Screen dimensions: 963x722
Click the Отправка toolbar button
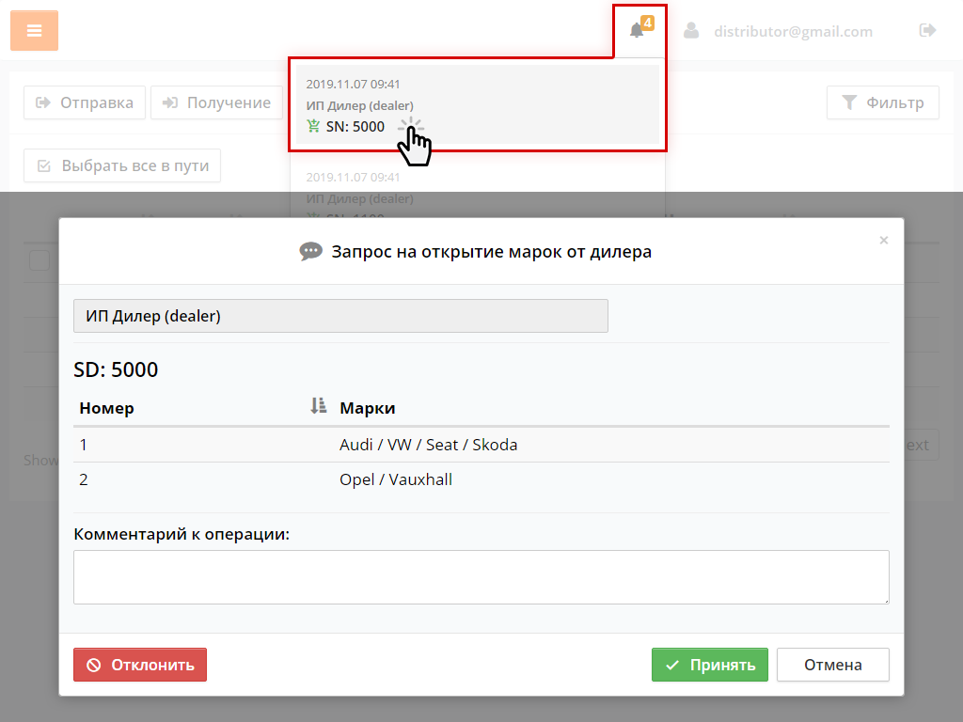click(x=85, y=102)
